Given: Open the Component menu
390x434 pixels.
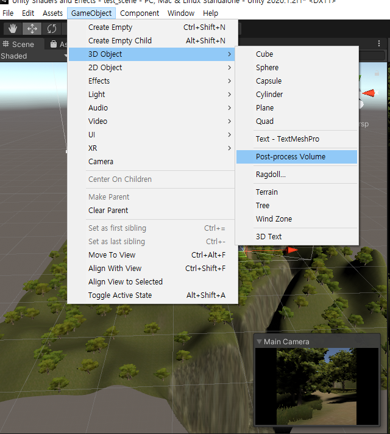Looking at the screenshot, I should tap(140, 13).
